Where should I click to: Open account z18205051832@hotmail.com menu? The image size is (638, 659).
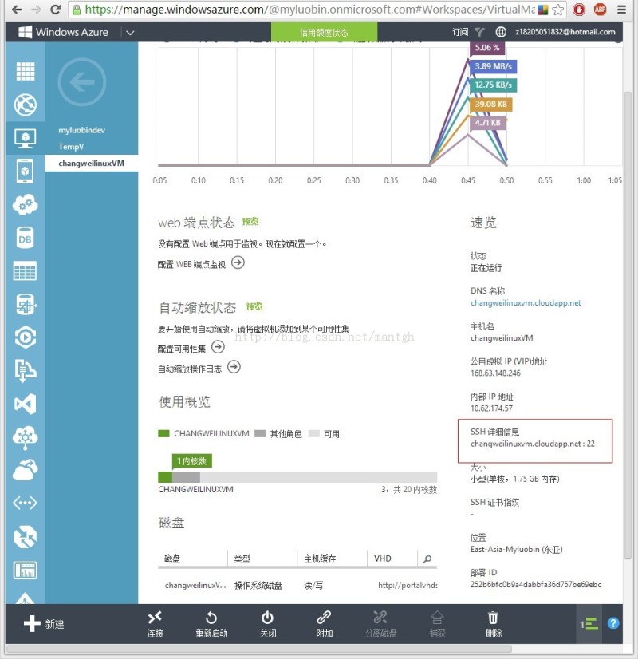coord(565,32)
